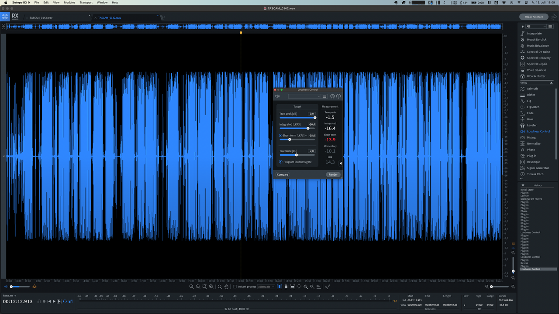Screen dimensions: 559x314
Task: Select the TASCAM_0142.wav tab
Action: [x=110, y=18]
